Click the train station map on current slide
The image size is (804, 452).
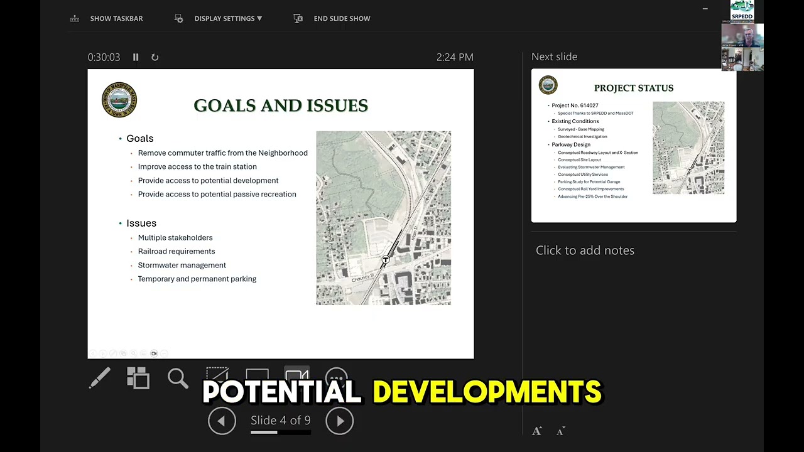tap(383, 218)
